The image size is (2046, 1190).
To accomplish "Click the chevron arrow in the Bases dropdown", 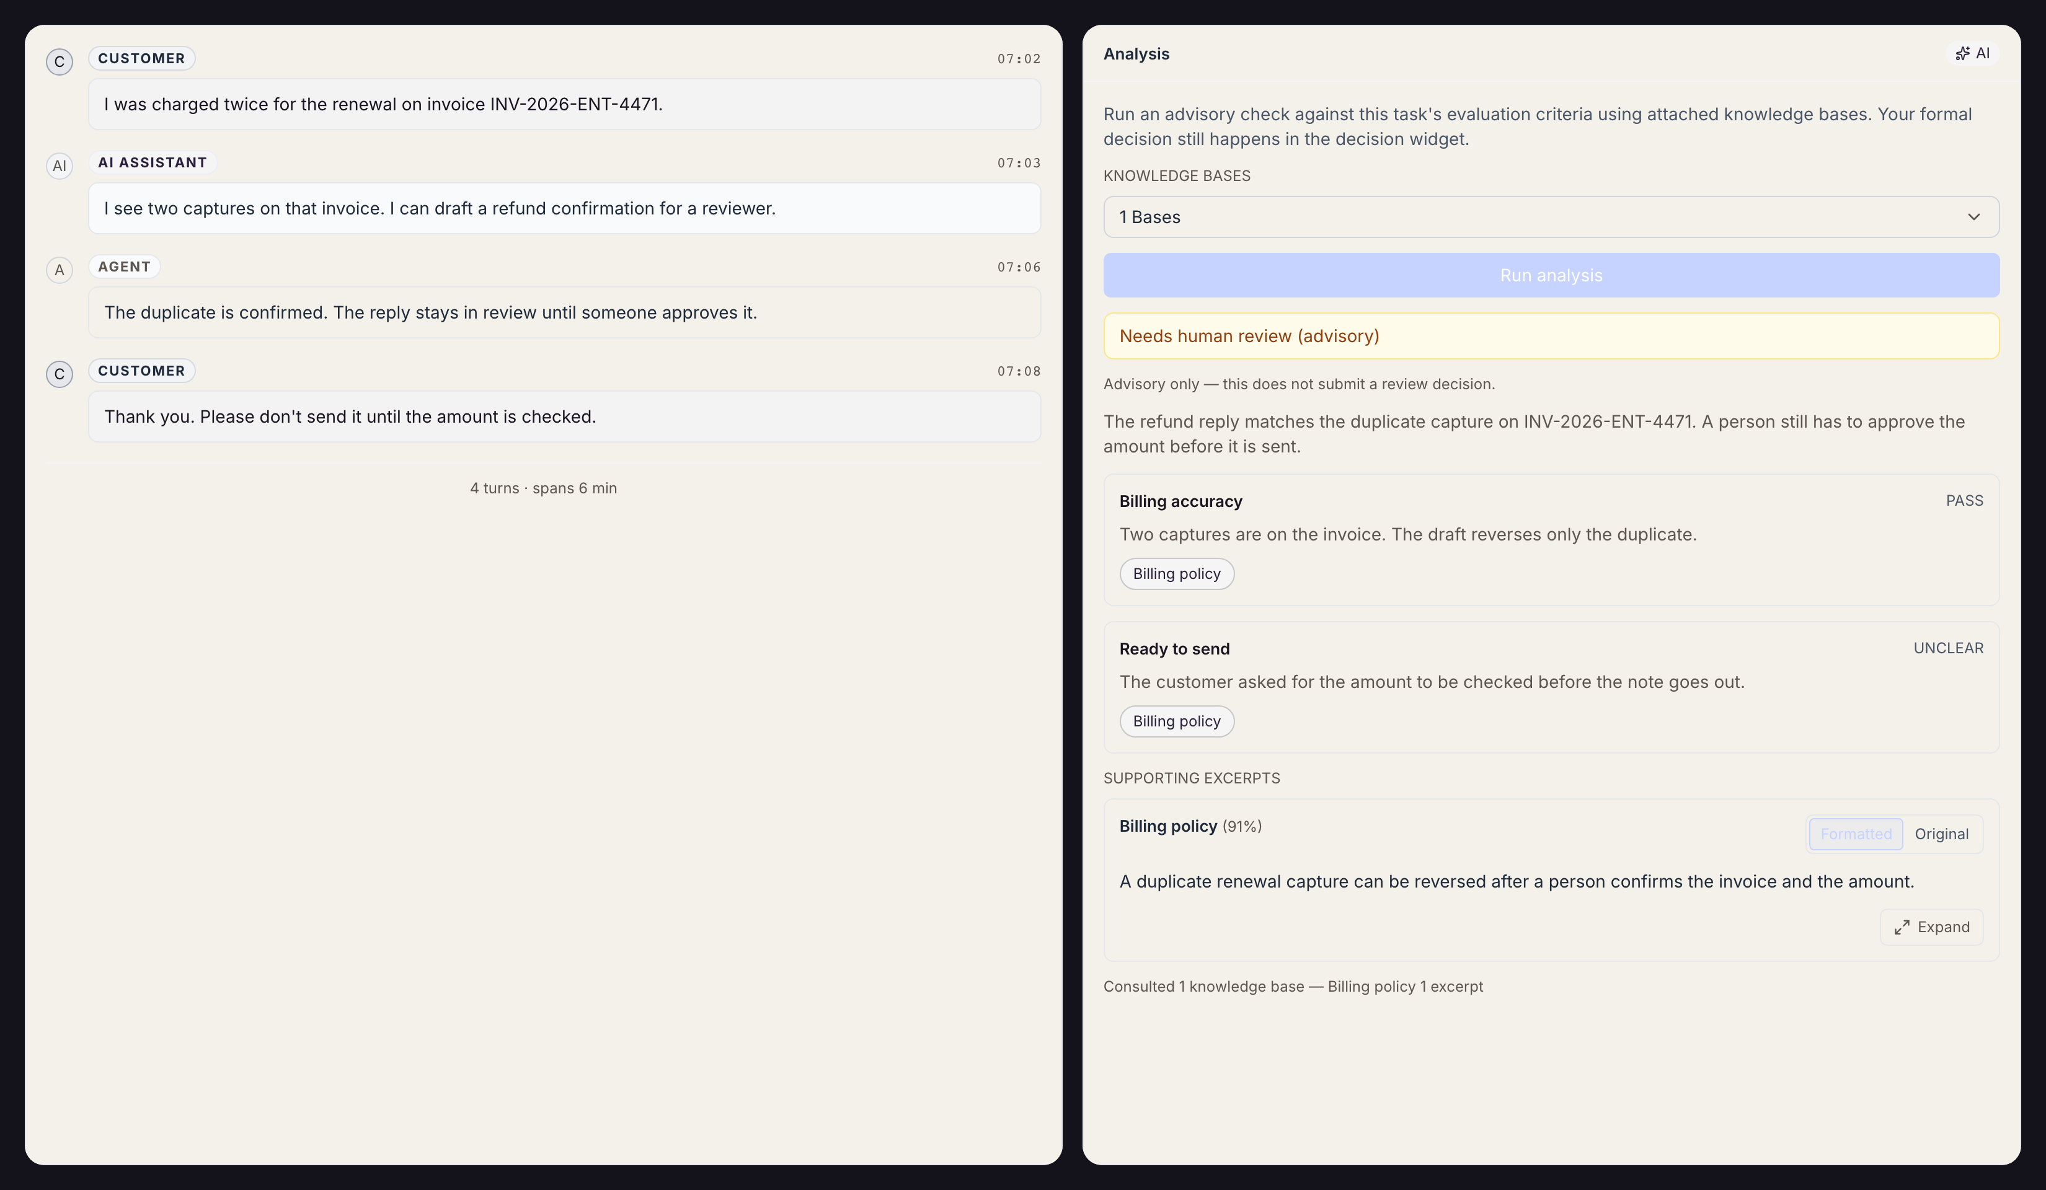I will 1973,217.
